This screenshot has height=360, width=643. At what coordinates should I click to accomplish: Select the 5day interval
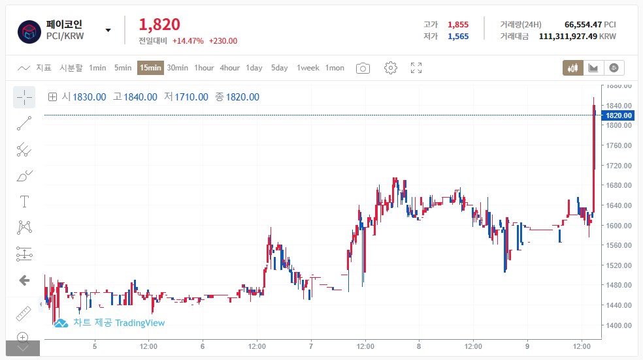click(x=279, y=68)
